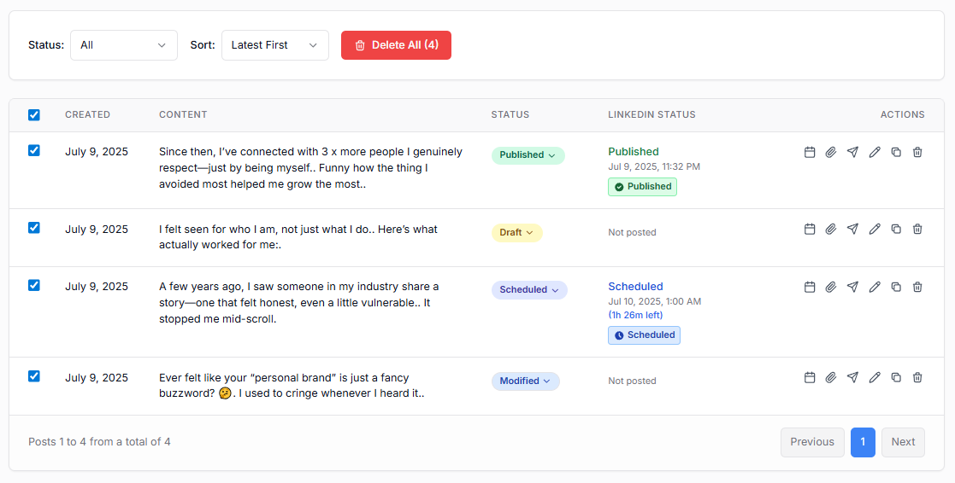
Task: Open the Scheduled status pill dropdown
Action: coord(529,290)
